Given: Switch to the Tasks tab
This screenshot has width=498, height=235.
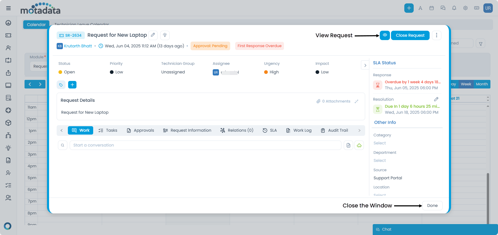Looking at the screenshot, I should [x=108, y=130].
